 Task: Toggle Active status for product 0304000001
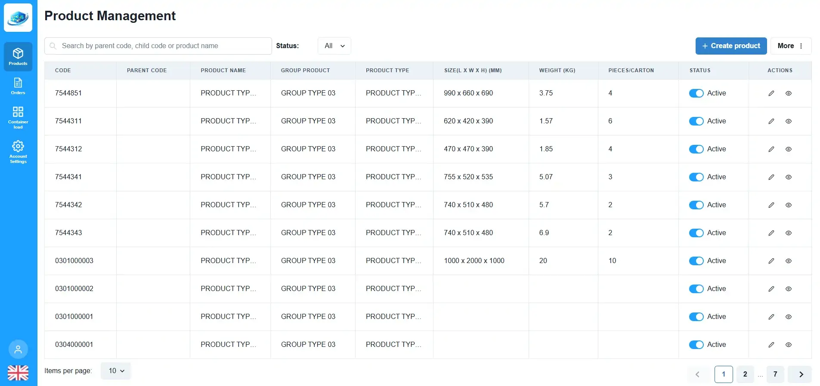tap(696, 345)
